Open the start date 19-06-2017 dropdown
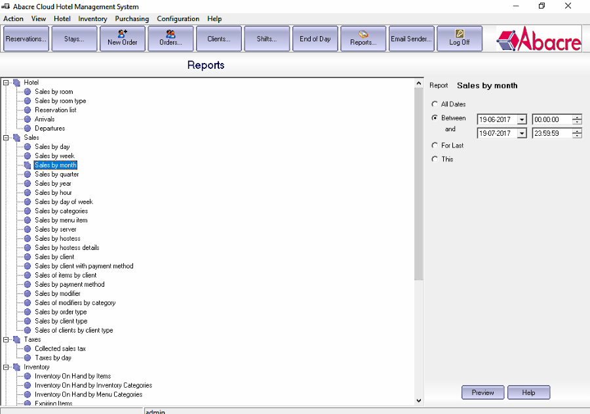 tap(522, 120)
